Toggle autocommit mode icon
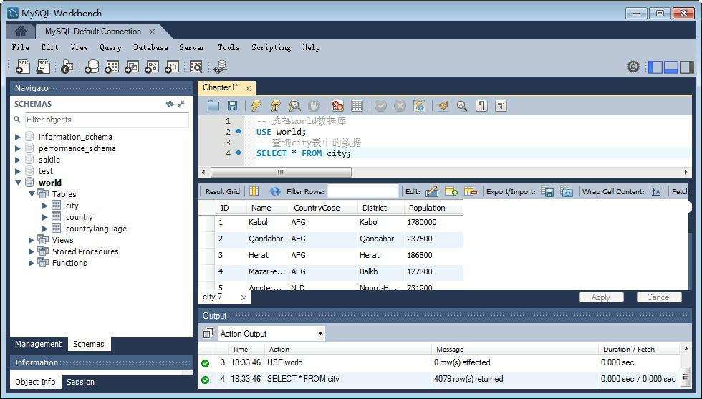The width and height of the screenshot is (702, 399). pos(419,106)
